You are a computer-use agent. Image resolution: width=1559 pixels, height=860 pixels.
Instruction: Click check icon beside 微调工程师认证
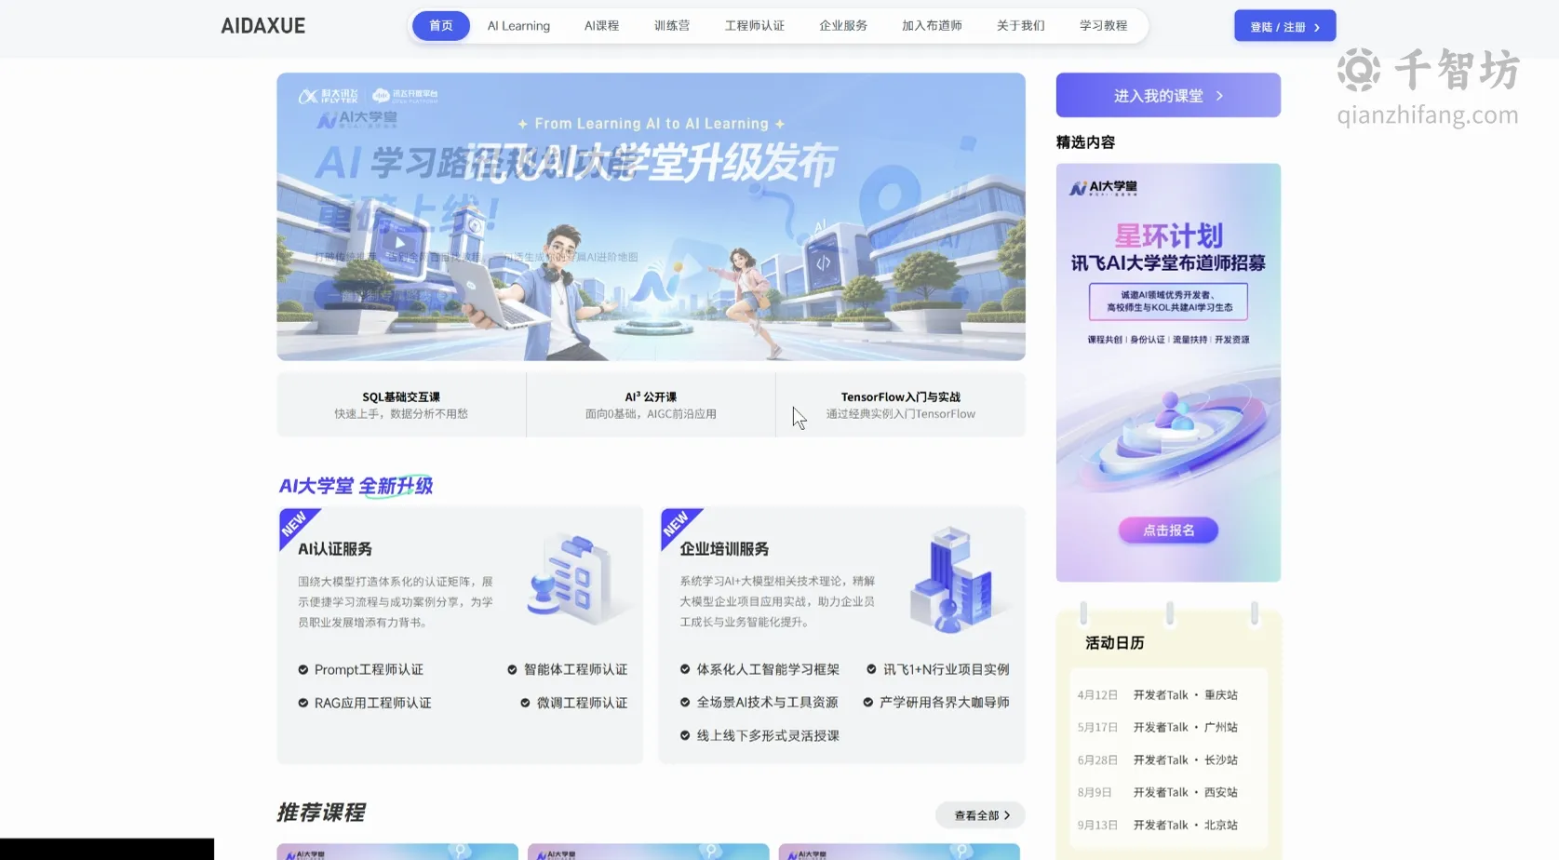tap(525, 703)
